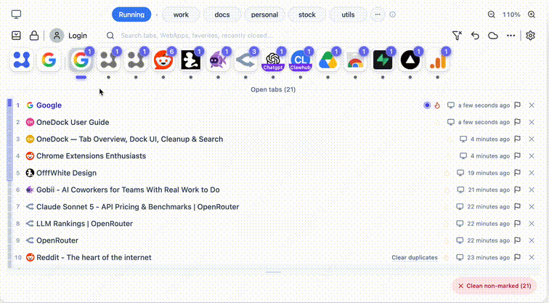Open the OpenRouter dock icon with badge 3

[245, 60]
